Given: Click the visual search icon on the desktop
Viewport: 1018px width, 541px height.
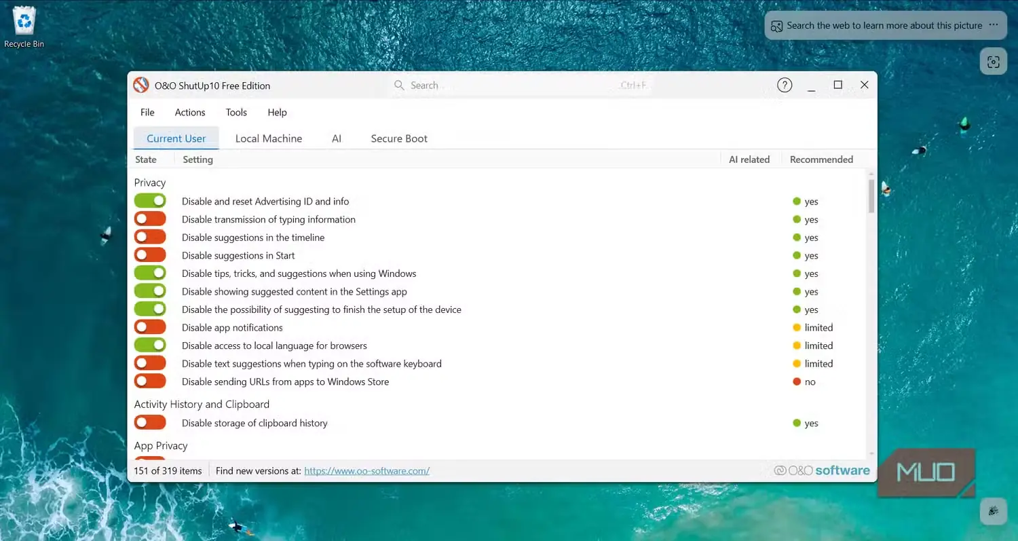Looking at the screenshot, I should click(x=993, y=62).
